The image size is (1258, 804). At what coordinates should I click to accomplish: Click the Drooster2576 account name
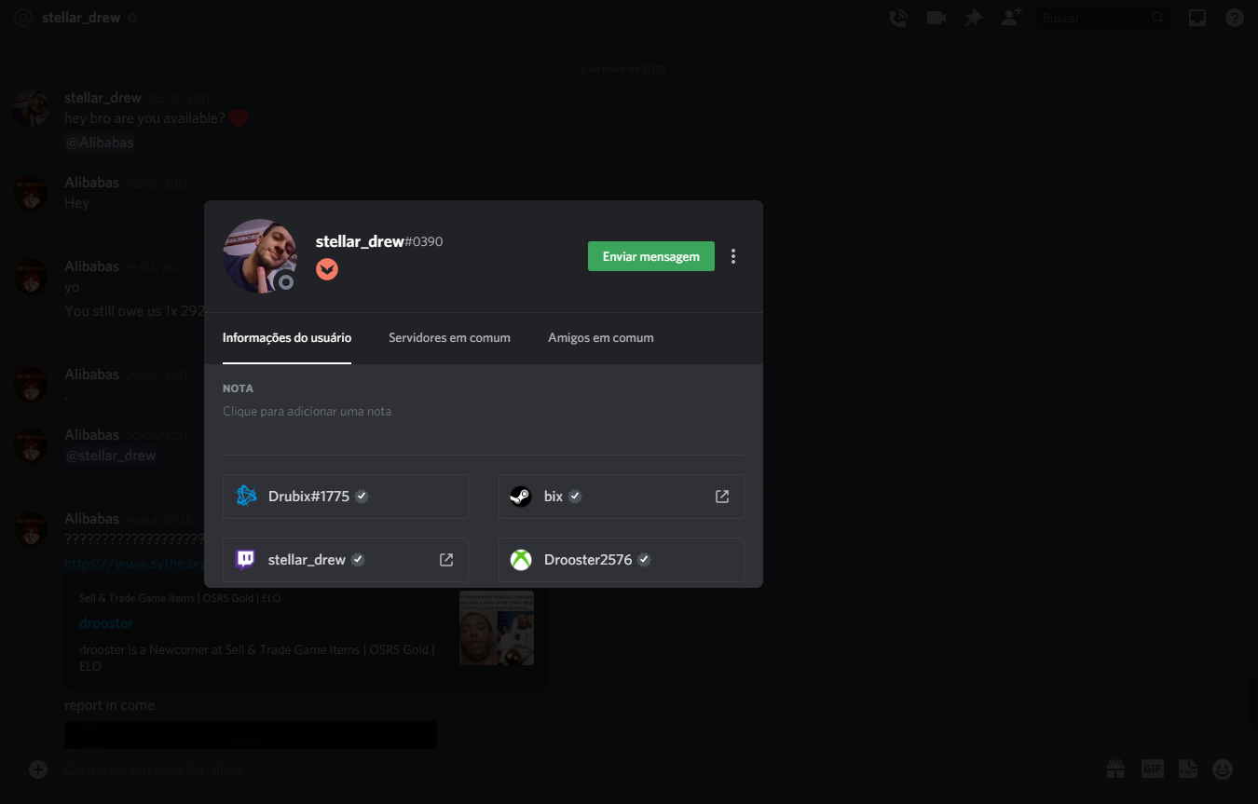[588, 560]
